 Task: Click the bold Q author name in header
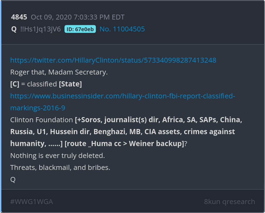coord(14,29)
